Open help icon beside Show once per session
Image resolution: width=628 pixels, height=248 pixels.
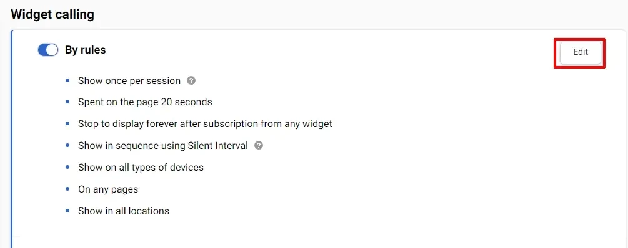pos(191,80)
